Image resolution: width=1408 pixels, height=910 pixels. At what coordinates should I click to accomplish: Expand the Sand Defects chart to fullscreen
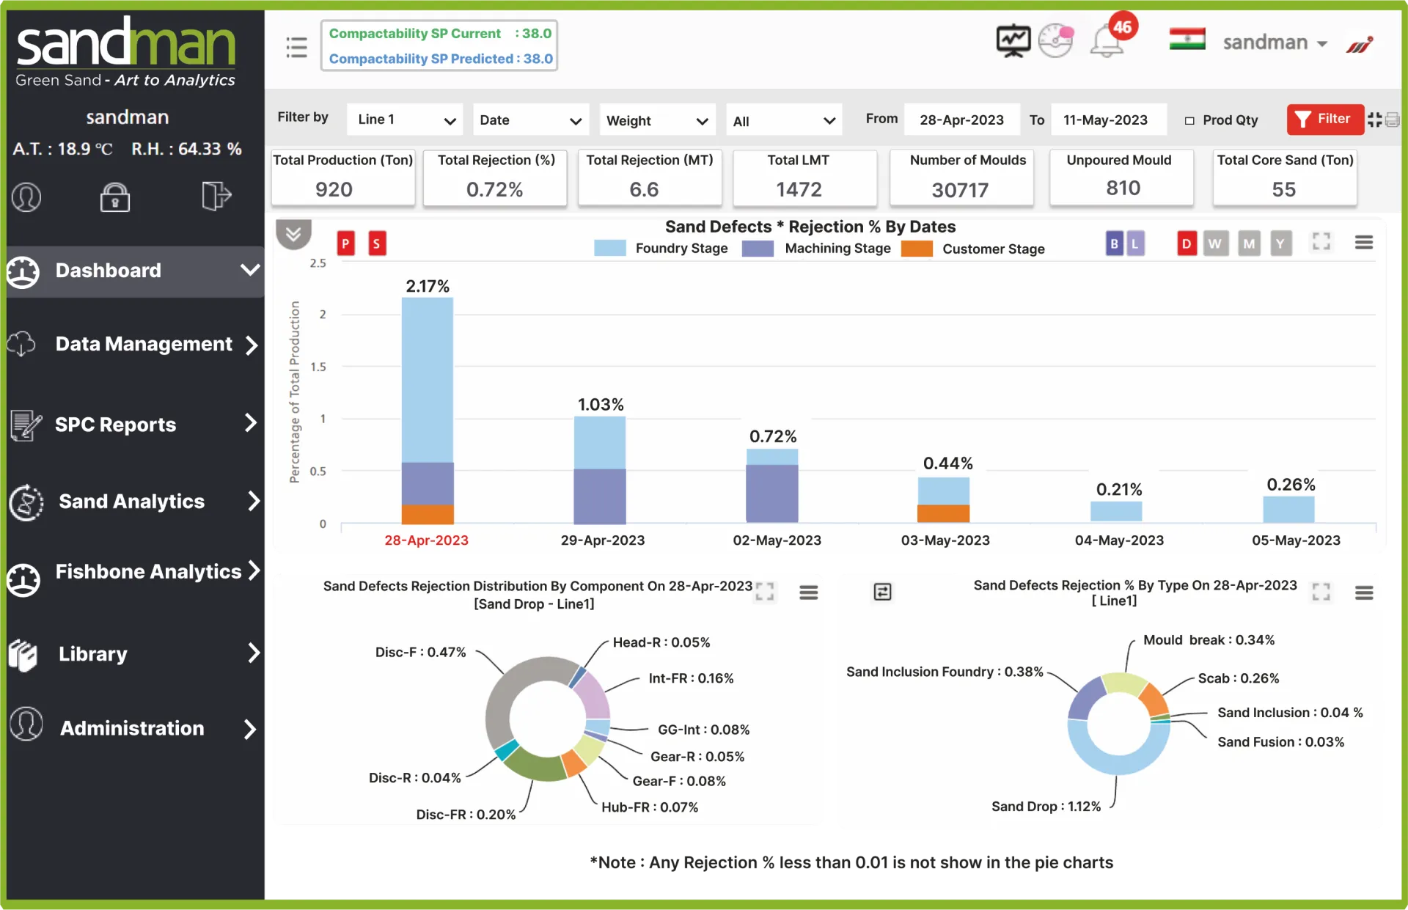click(x=1321, y=242)
